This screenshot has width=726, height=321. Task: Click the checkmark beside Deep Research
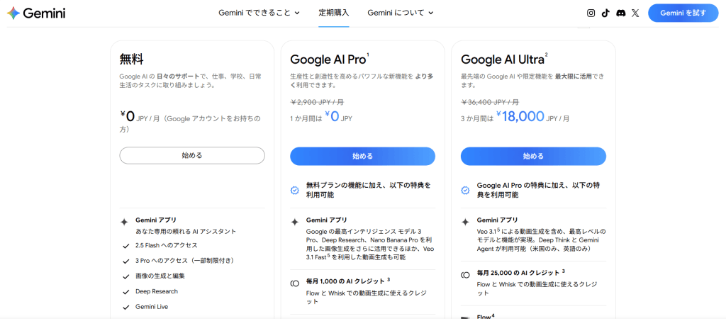click(125, 291)
